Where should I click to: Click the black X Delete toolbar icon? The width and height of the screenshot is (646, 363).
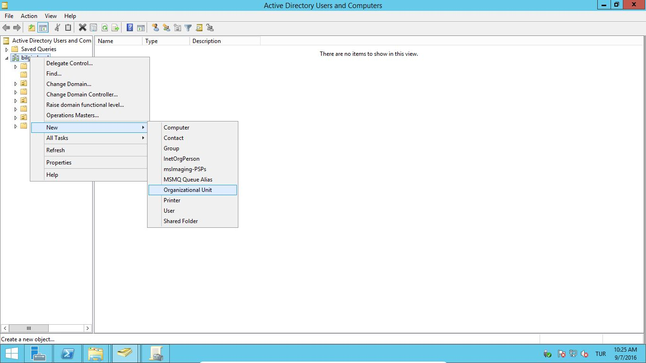point(82,28)
